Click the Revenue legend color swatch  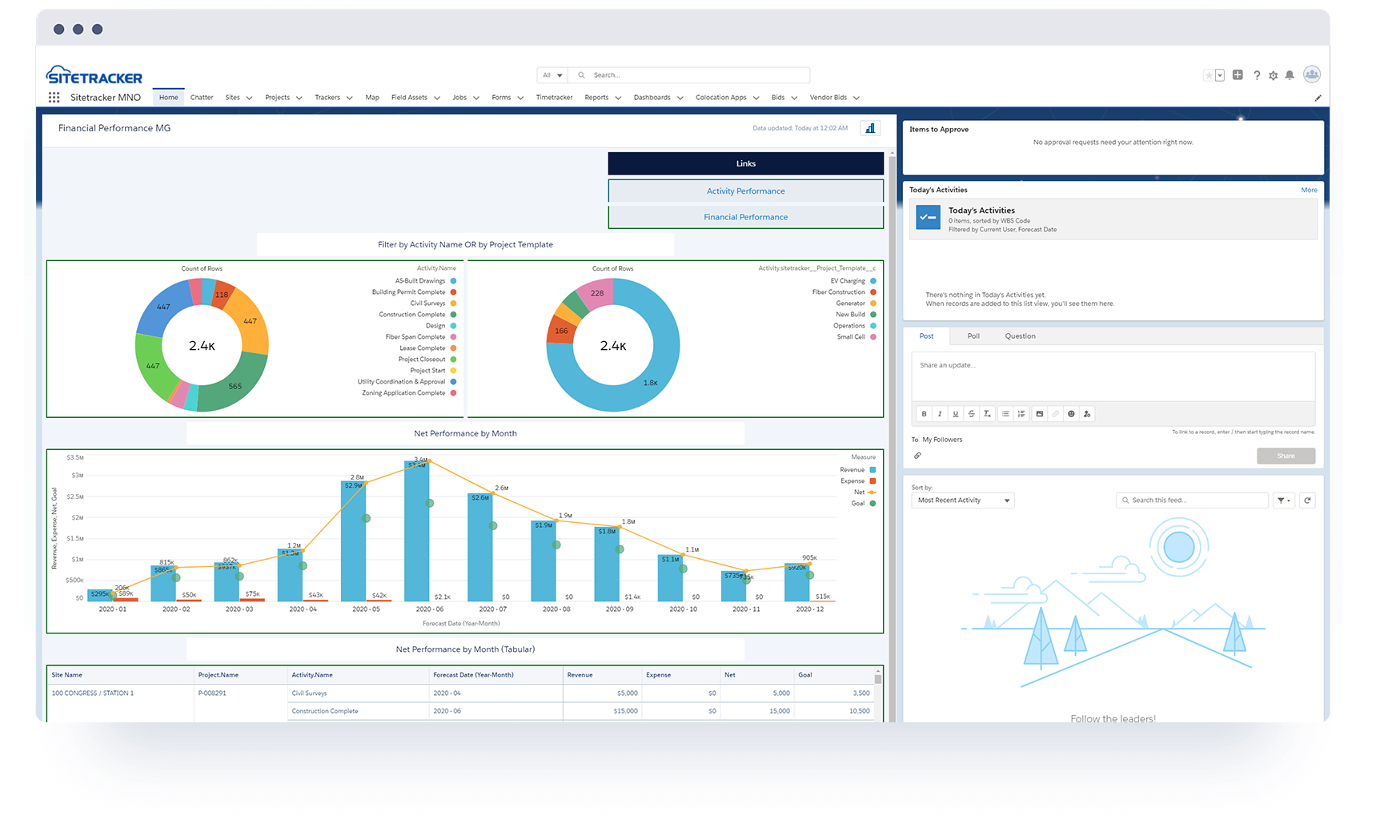tap(873, 470)
